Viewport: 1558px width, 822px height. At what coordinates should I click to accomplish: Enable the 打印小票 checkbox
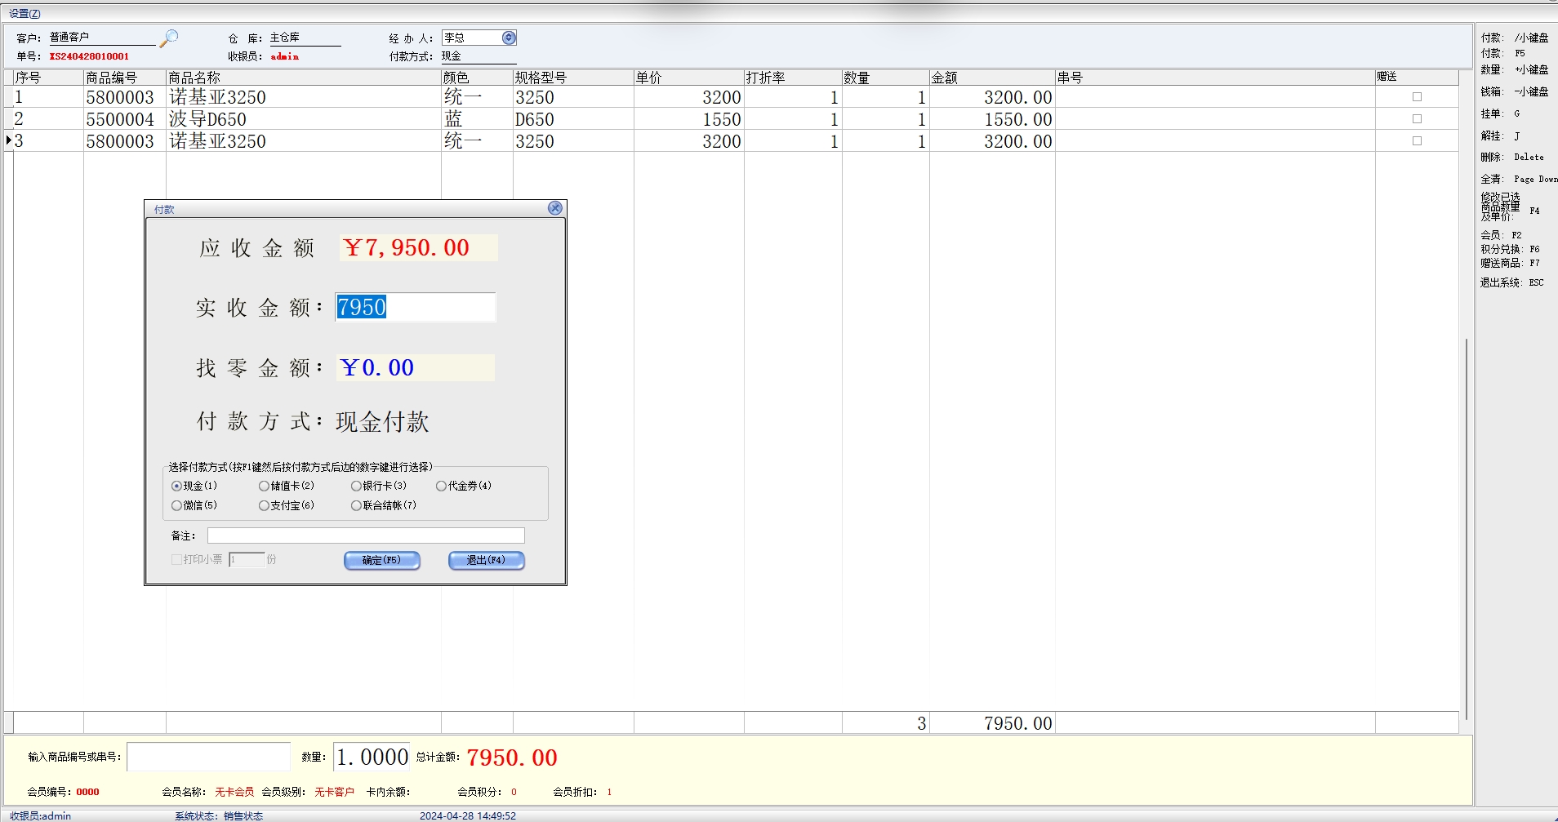pyautogui.click(x=176, y=559)
